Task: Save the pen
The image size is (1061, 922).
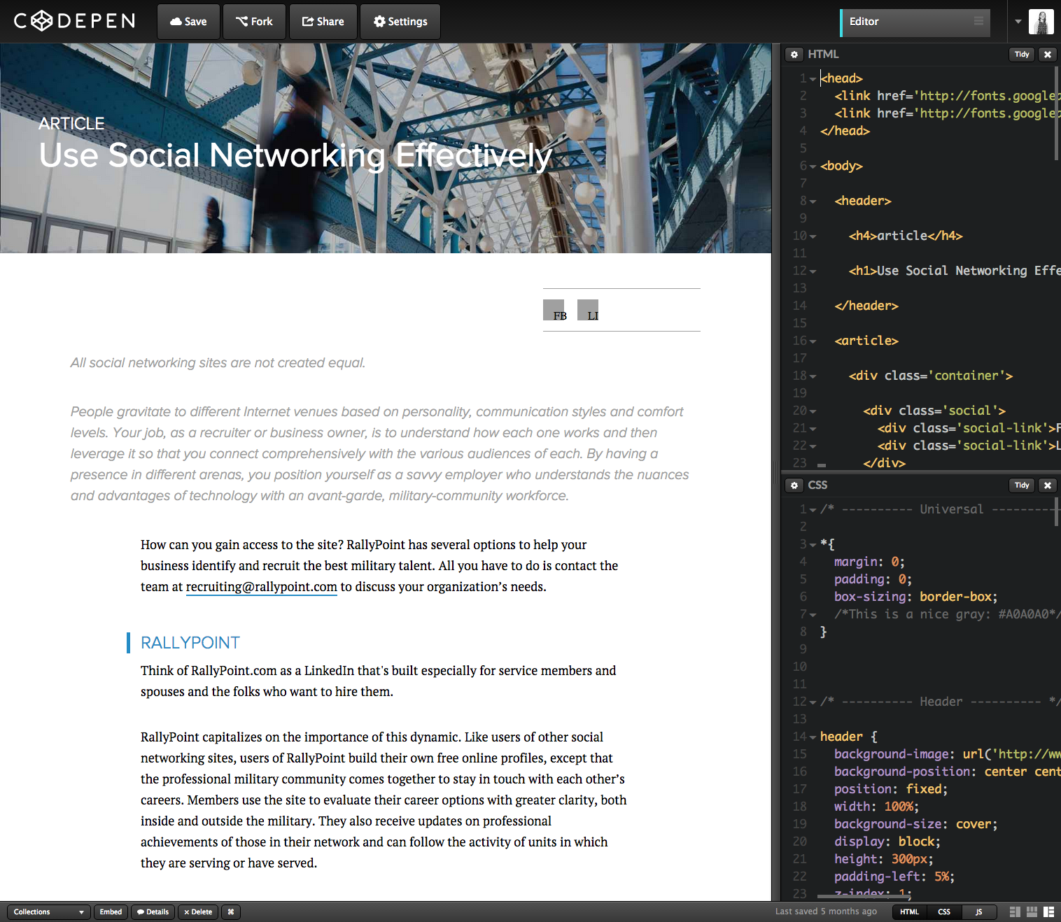Action: click(x=188, y=22)
